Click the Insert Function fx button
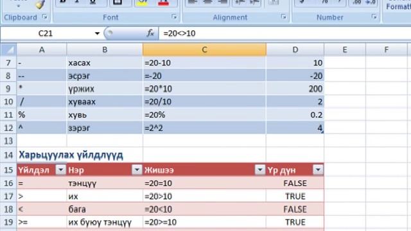Image resolution: width=411 pixels, height=231 pixels. click(x=150, y=33)
